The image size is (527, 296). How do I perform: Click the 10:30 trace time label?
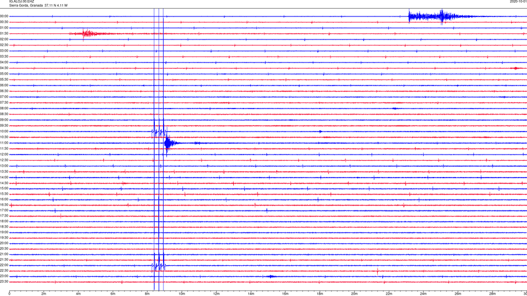tap(4, 137)
